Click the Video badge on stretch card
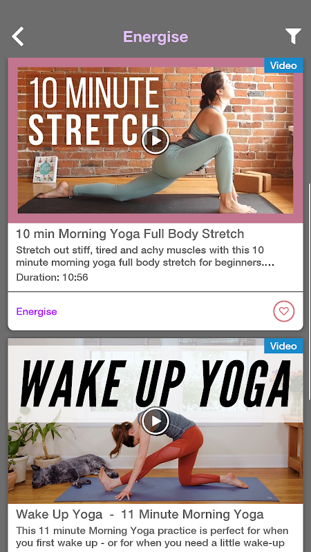Image resolution: width=311 pixels, height=552 pixels. tap(283, 66)
